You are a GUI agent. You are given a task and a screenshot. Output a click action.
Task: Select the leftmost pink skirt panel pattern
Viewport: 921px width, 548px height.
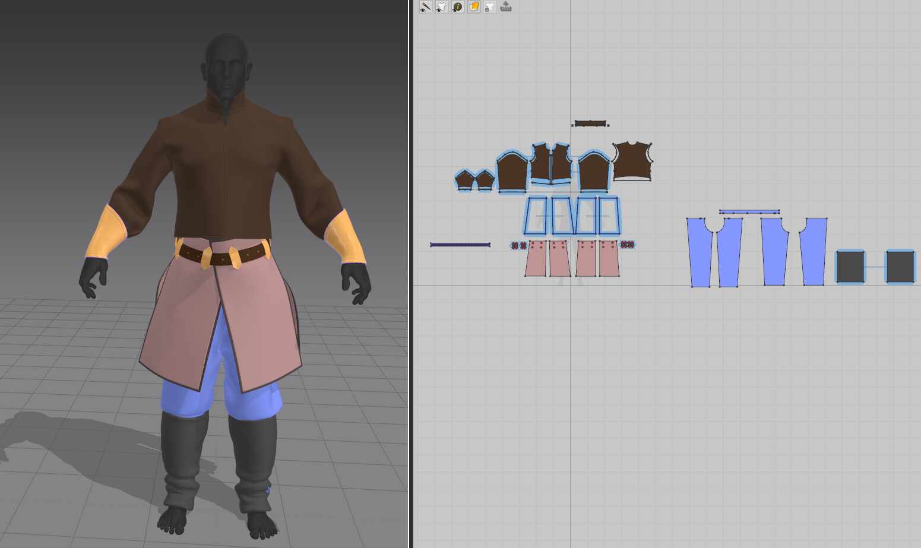(536, 259)
